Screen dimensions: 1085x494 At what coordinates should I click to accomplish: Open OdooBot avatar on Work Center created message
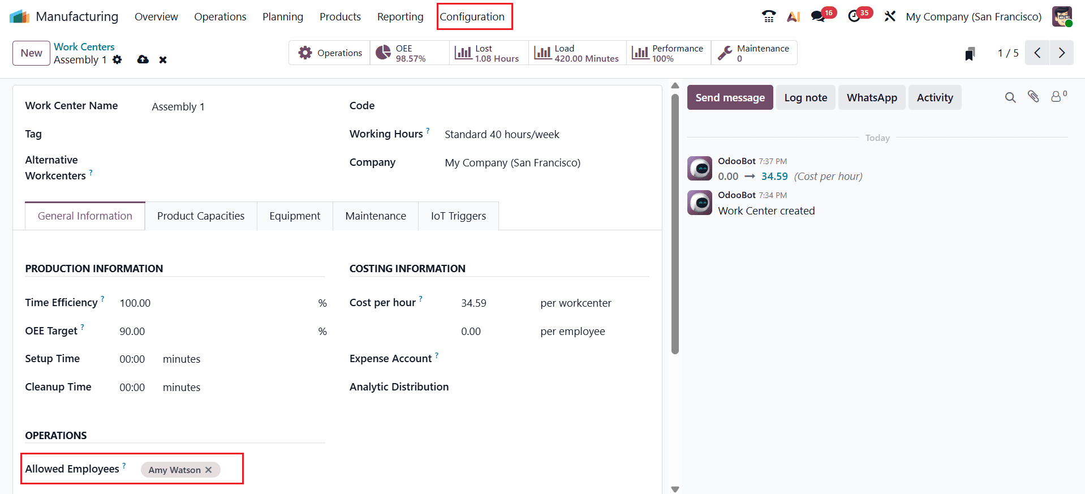pos(700,203)
